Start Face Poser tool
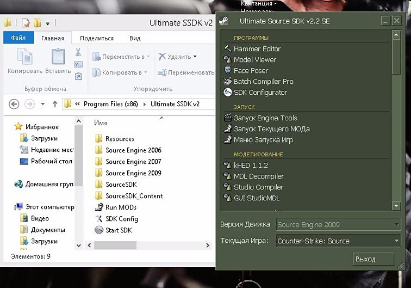The image size is (411, 288). pos(246,71)
